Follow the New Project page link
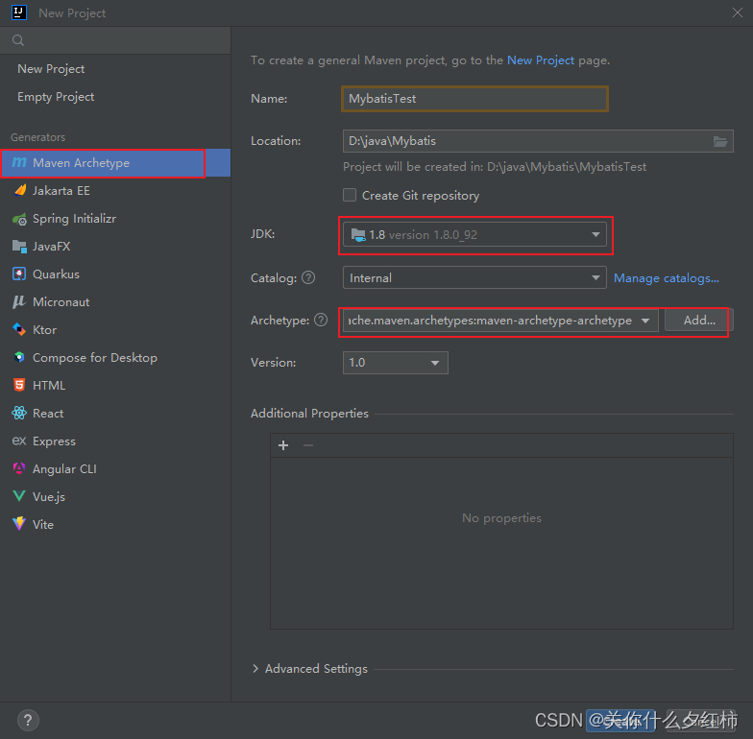The image size is (753, 739). pyautogui.click(x=540, y=60)
